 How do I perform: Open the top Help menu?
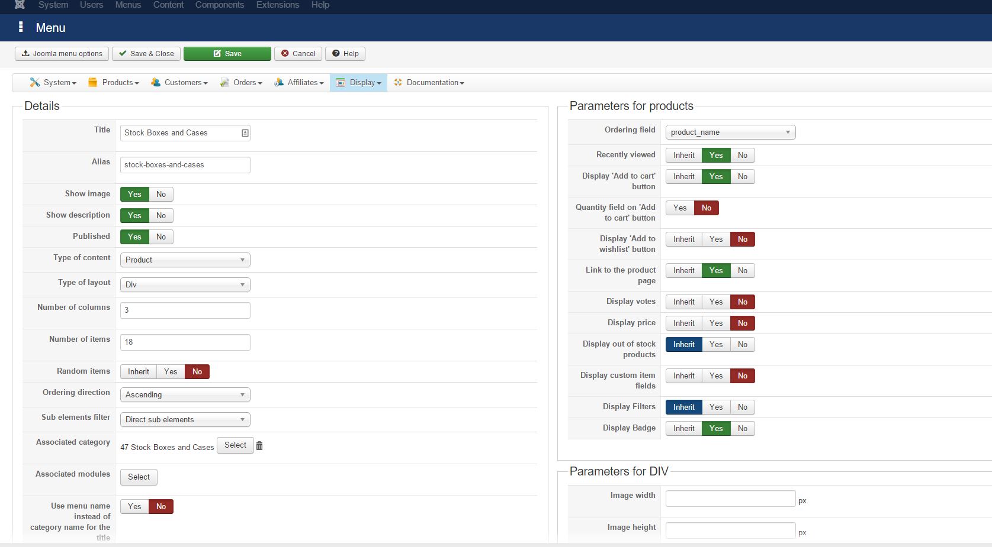(x=320, y=5)
